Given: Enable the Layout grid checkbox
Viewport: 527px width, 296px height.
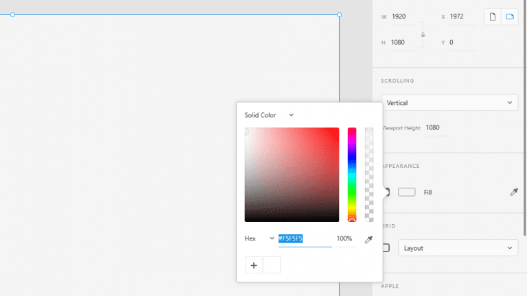Looking at the screenshot, I should [x=386, y=248].
